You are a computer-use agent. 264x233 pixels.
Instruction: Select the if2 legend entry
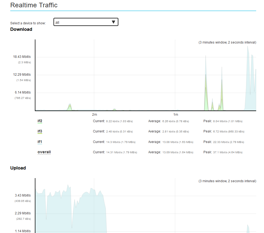pyautogui.click(x=40, y=121)
